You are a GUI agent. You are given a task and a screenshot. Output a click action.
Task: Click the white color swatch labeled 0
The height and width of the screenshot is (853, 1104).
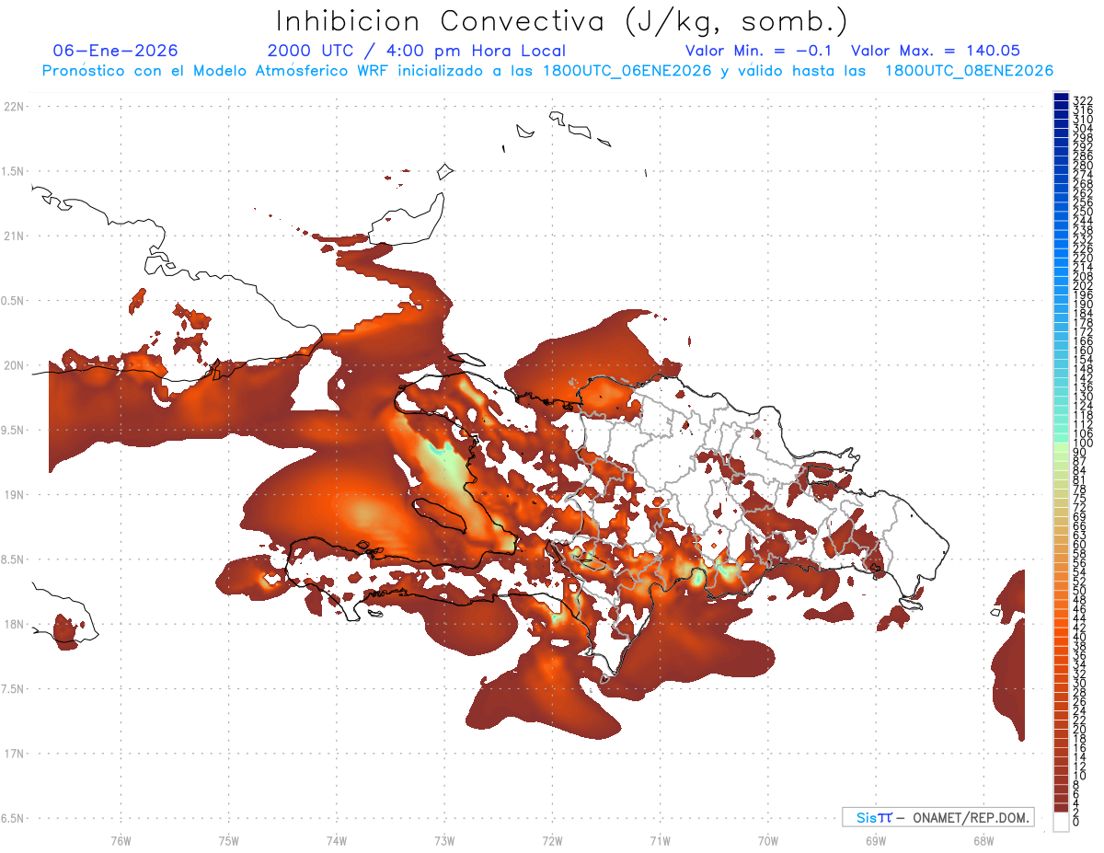coord(1062,822)
